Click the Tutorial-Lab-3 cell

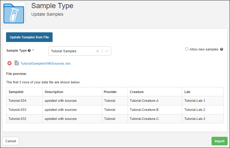195,119
